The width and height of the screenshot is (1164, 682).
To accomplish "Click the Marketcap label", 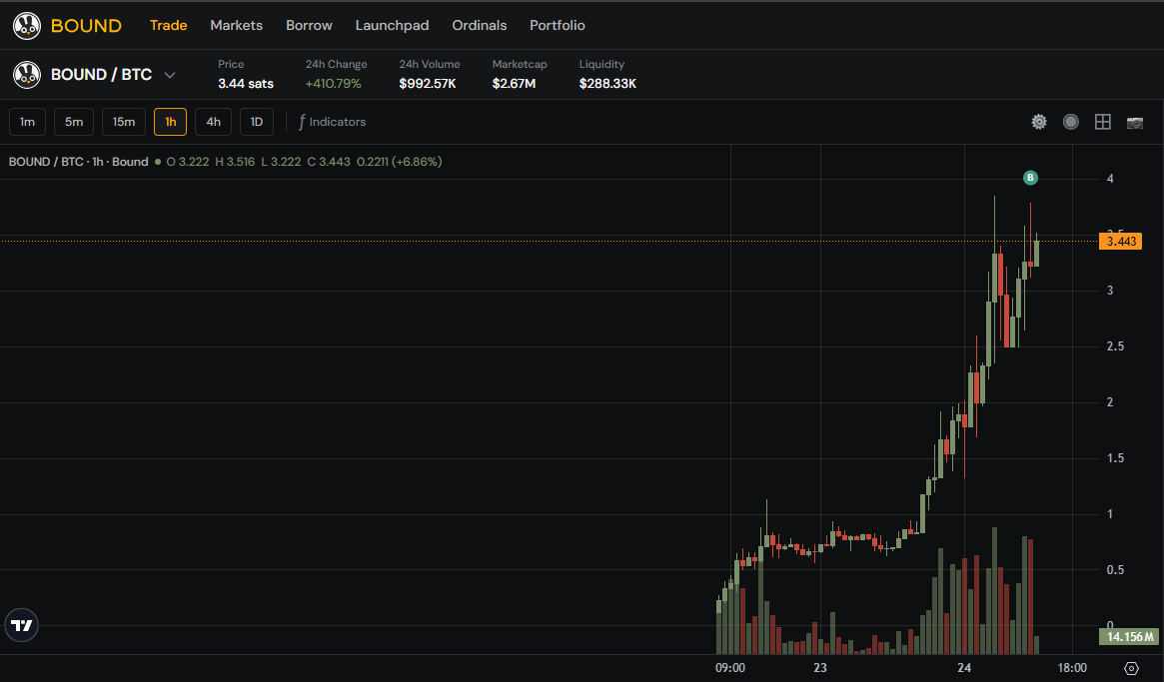I will click(x=520, y=65).
